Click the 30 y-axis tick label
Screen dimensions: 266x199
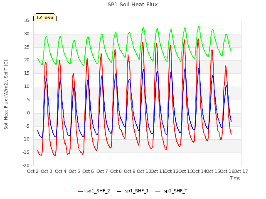point(27,34)
